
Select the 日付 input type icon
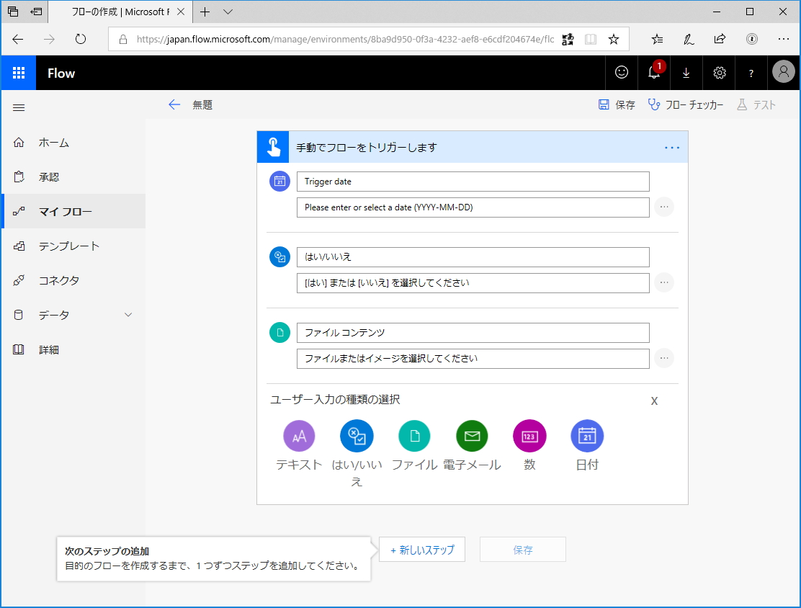587,436
